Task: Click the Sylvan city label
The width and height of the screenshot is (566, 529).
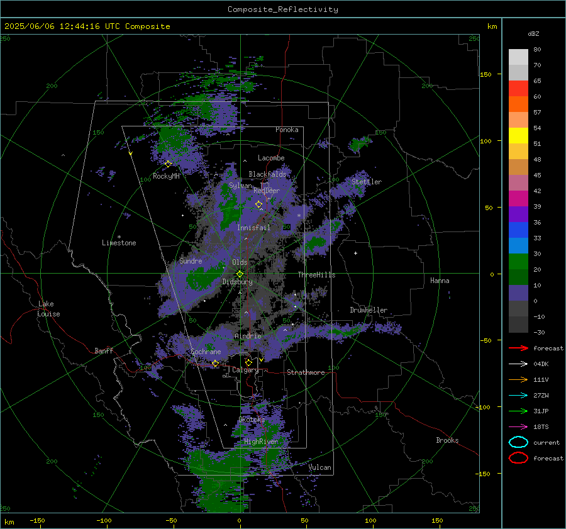Action: pos(240,186)
